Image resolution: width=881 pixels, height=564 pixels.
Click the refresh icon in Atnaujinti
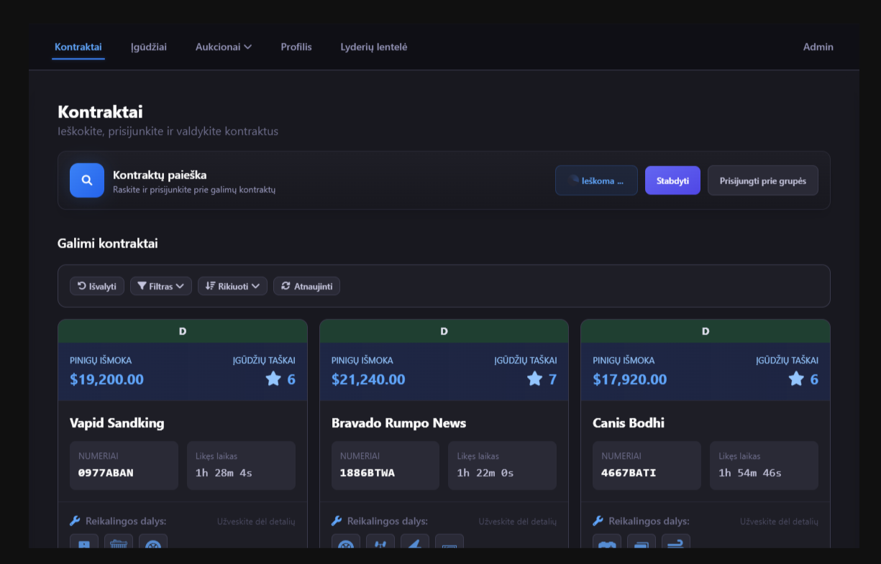286,286
